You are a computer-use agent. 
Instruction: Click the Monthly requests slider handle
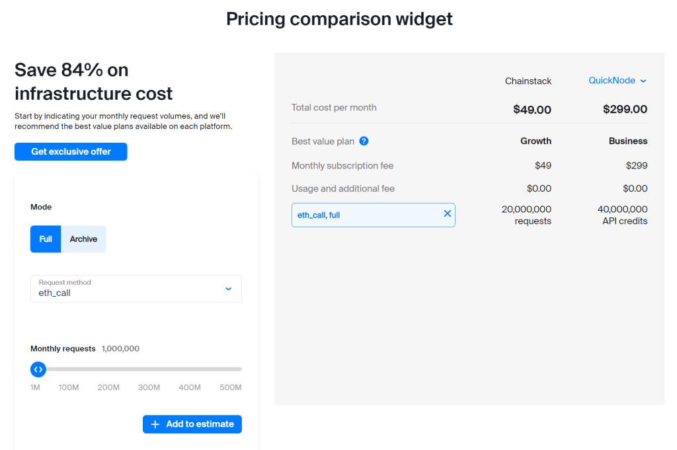pyautogui.click(x=38, y=369)
